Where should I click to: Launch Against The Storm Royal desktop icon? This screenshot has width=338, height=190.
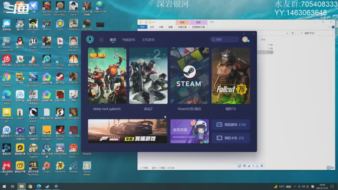click(60, 8)
